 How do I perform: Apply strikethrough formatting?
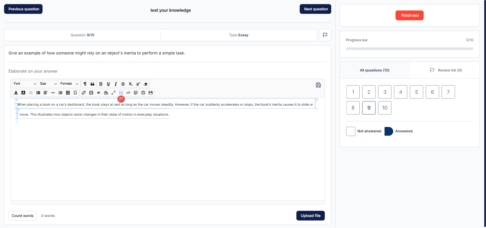pyautogui.click(x=123, y=84)
